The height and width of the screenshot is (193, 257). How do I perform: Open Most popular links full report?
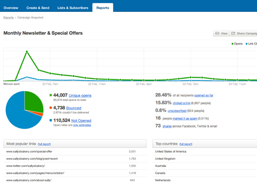pyautogui.click(x=44, y=144)
